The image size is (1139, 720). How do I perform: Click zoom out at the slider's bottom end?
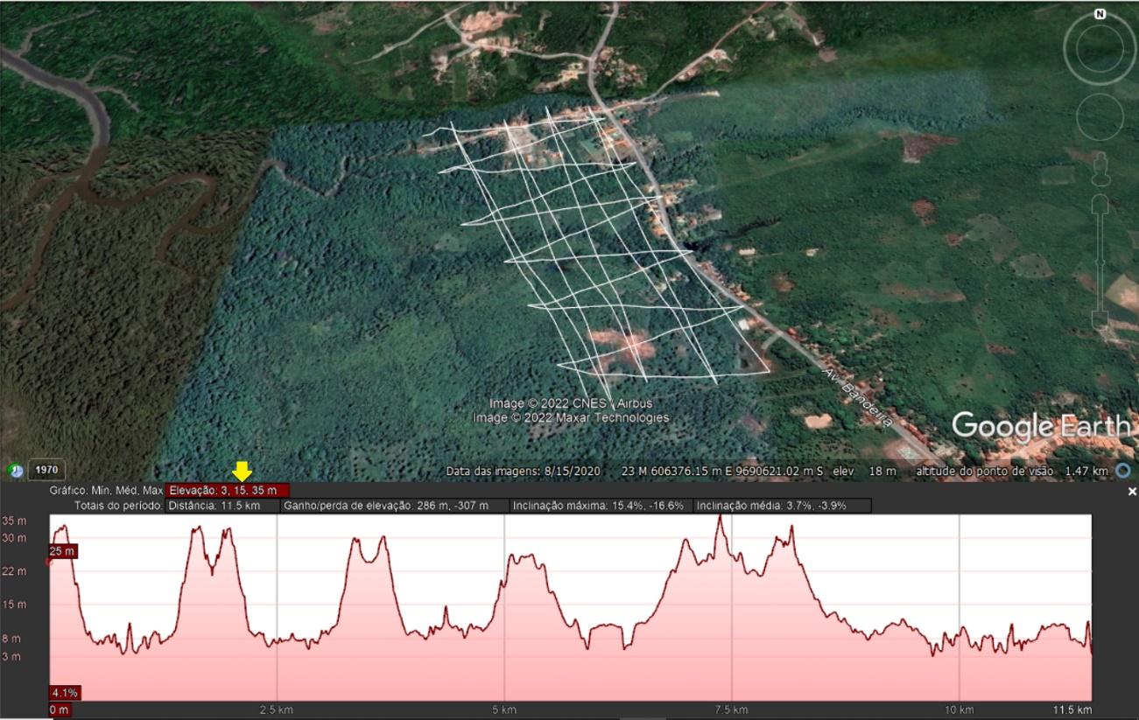pyautogui.click(x=1100, y=320)
